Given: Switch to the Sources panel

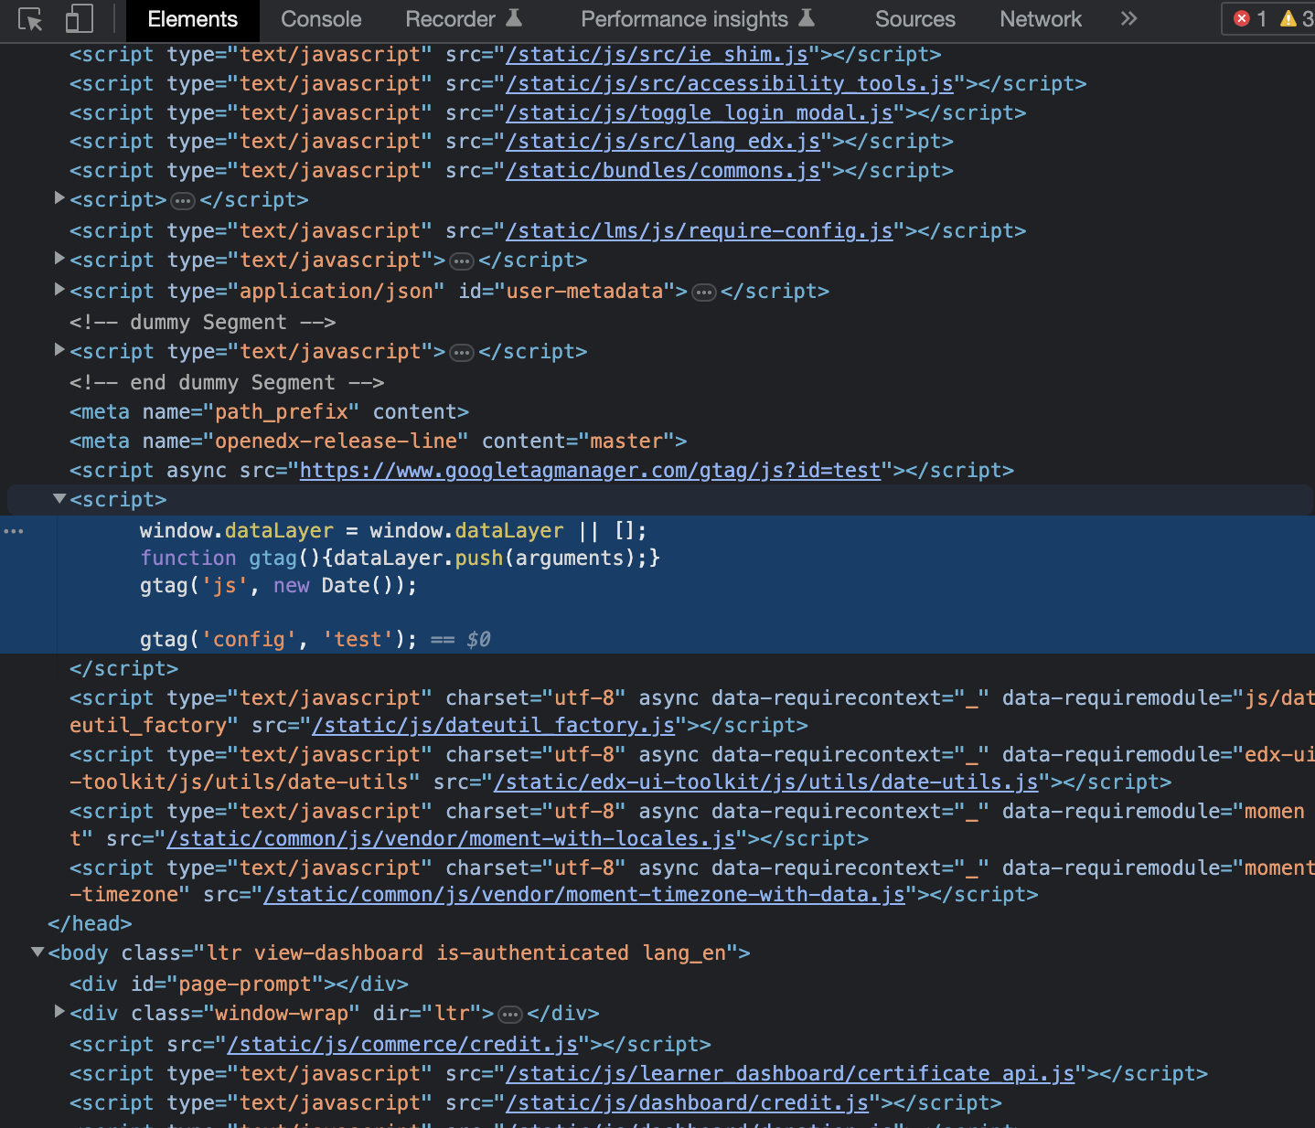Looking at the screenshot, I should [x=914, y=18].
